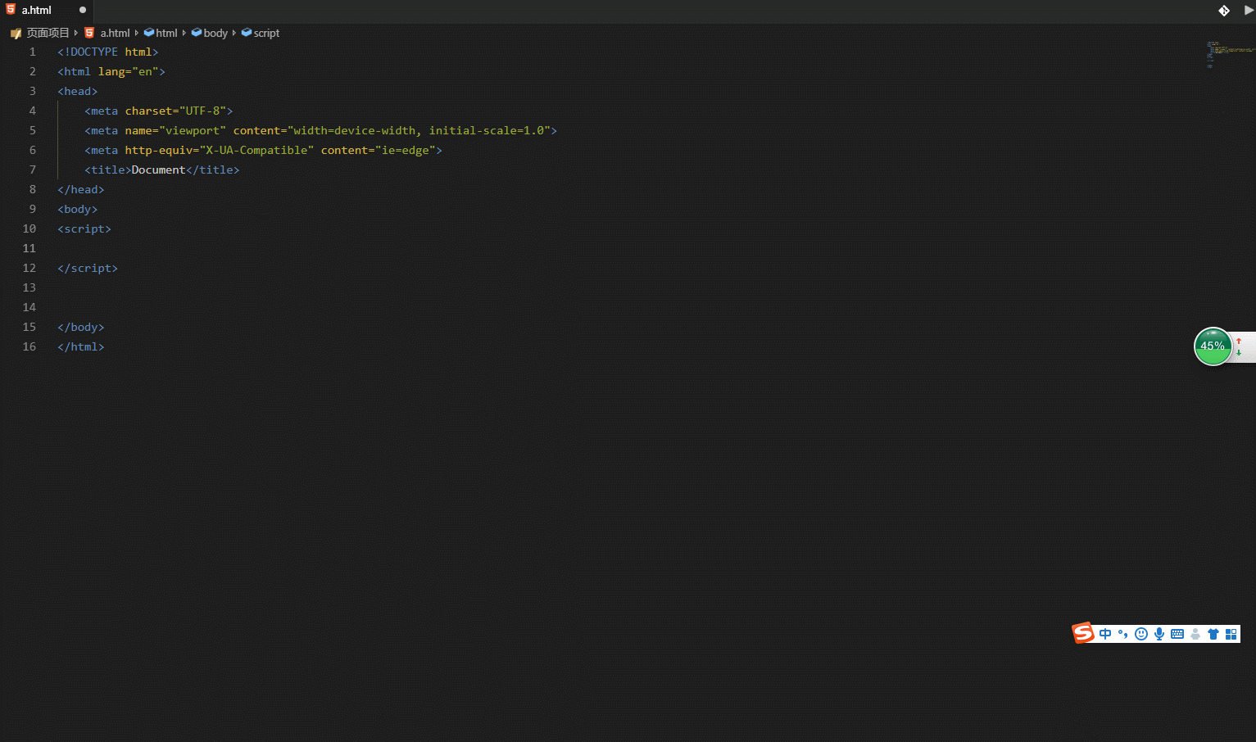This screenshot has width=1256, height=742.
Task: Expand the arrow after body breadcrumb
Action: point(234,33)
